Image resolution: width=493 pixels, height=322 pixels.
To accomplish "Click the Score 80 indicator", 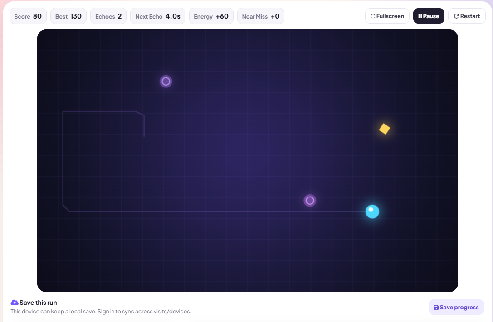I will point(28,16).
